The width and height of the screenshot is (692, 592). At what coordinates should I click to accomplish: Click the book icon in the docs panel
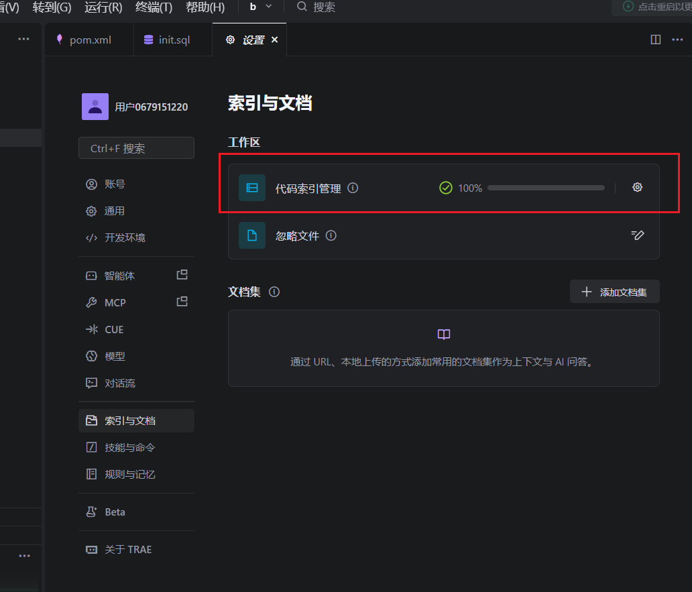click(x=443, y=335)
